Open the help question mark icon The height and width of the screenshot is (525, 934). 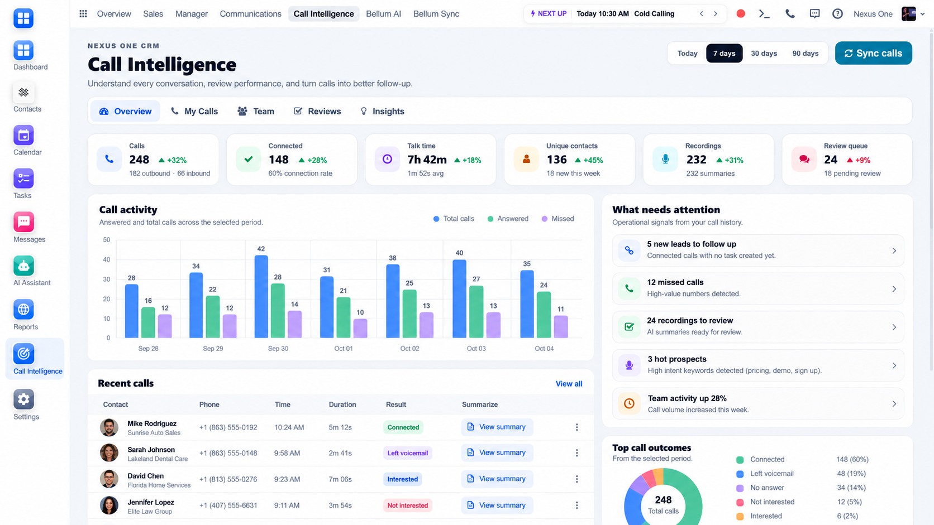click(x=837, y=13)
